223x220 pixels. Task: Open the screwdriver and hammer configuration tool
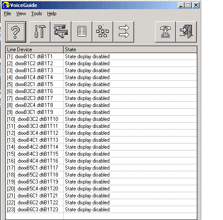[40, 32]
